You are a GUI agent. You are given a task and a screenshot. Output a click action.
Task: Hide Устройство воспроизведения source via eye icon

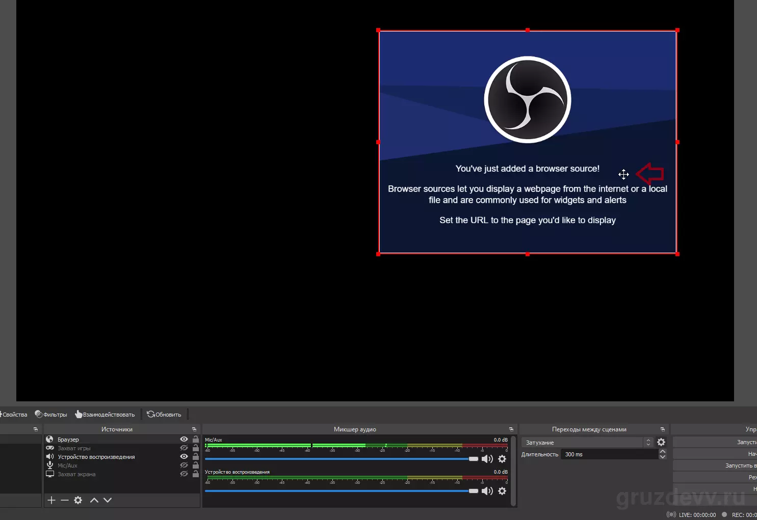[184, 456]
